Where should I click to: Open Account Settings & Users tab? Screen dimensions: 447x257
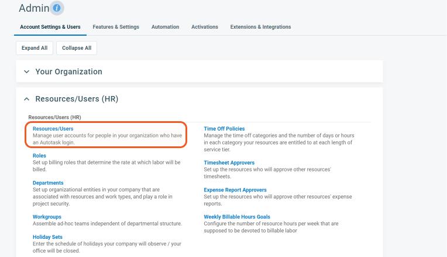pyautogui.click(x=50, y=27)
